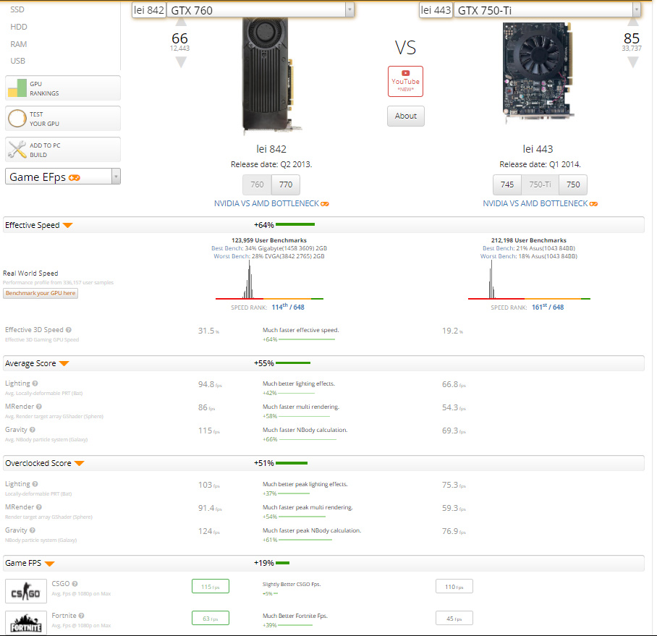This screenshot has width=657, height=636.
Task: Open the HDD category
Action: pos(18,27)
